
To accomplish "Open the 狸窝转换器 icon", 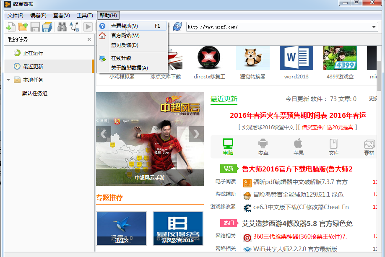I will point(252,58).
